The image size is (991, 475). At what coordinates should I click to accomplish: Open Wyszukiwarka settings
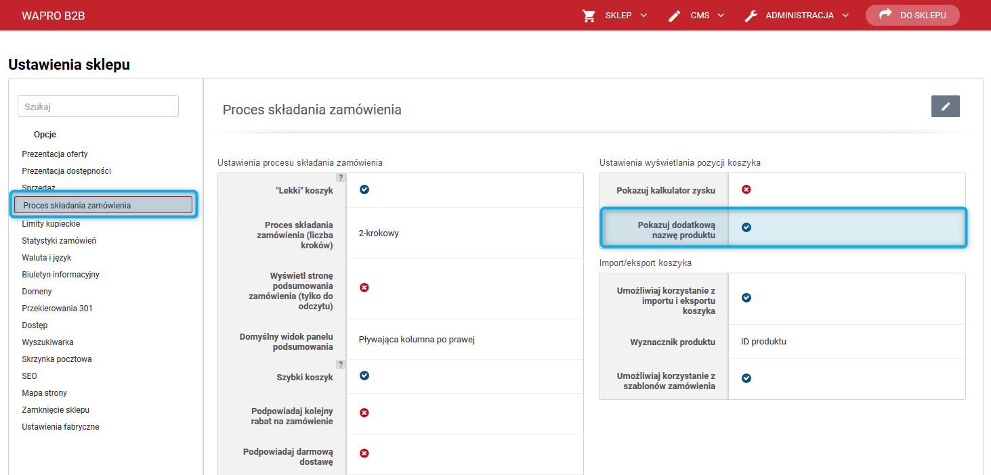[47, 342]
